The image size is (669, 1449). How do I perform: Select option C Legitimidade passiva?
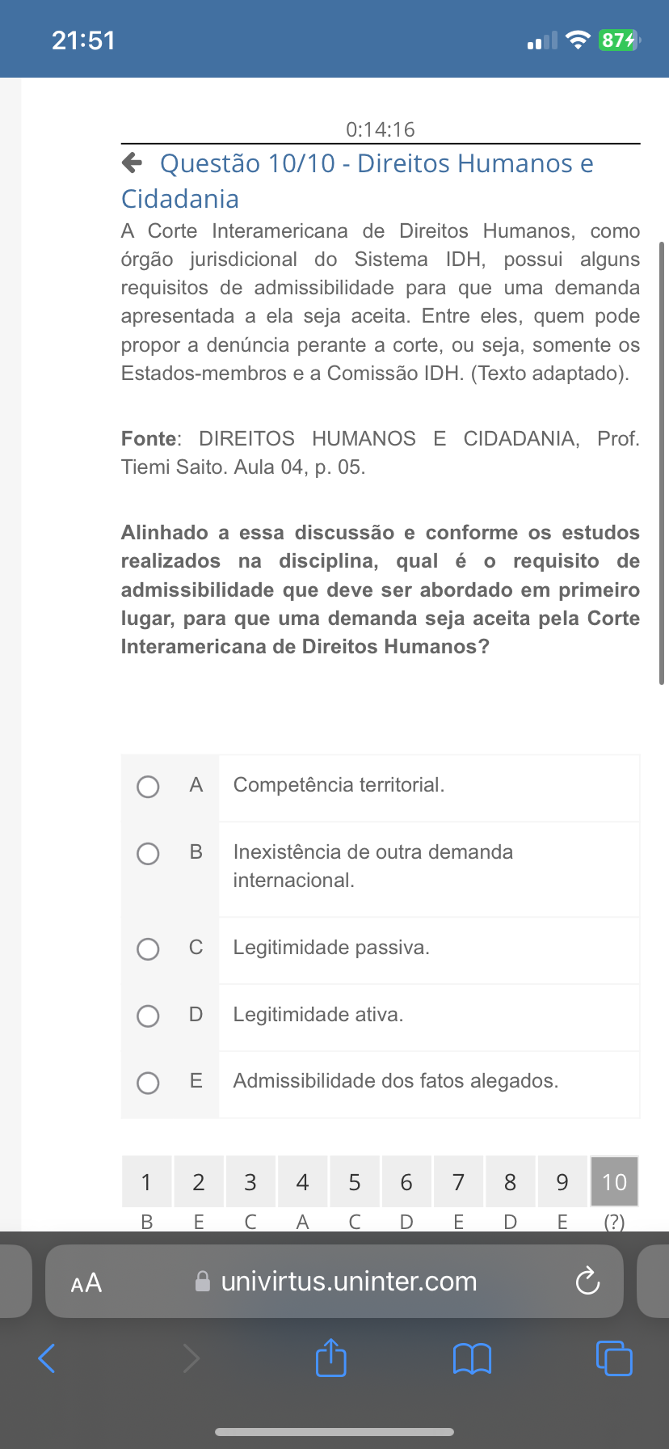click(148, 948)
